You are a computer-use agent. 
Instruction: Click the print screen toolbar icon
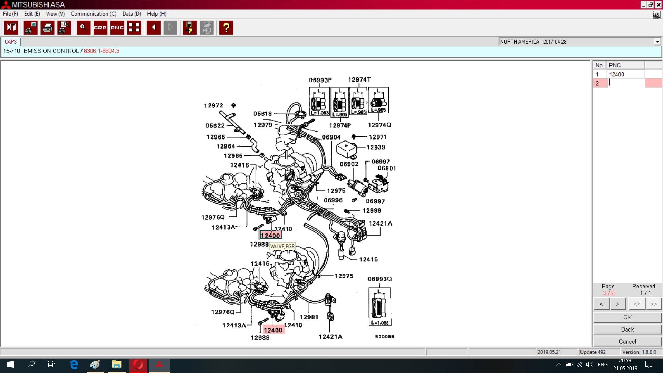(30, 28)
